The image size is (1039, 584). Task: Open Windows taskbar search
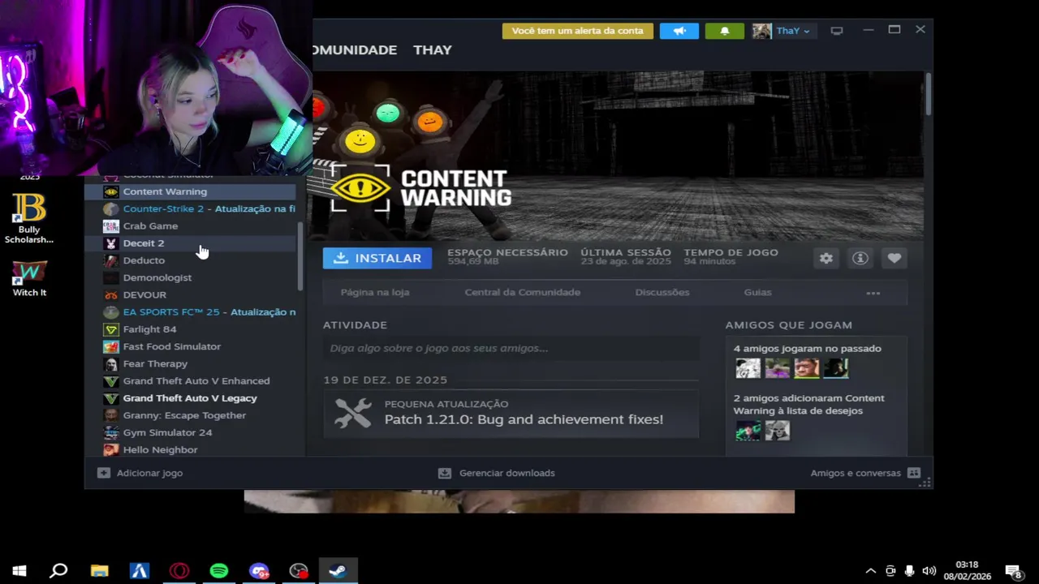click(58, 571)
